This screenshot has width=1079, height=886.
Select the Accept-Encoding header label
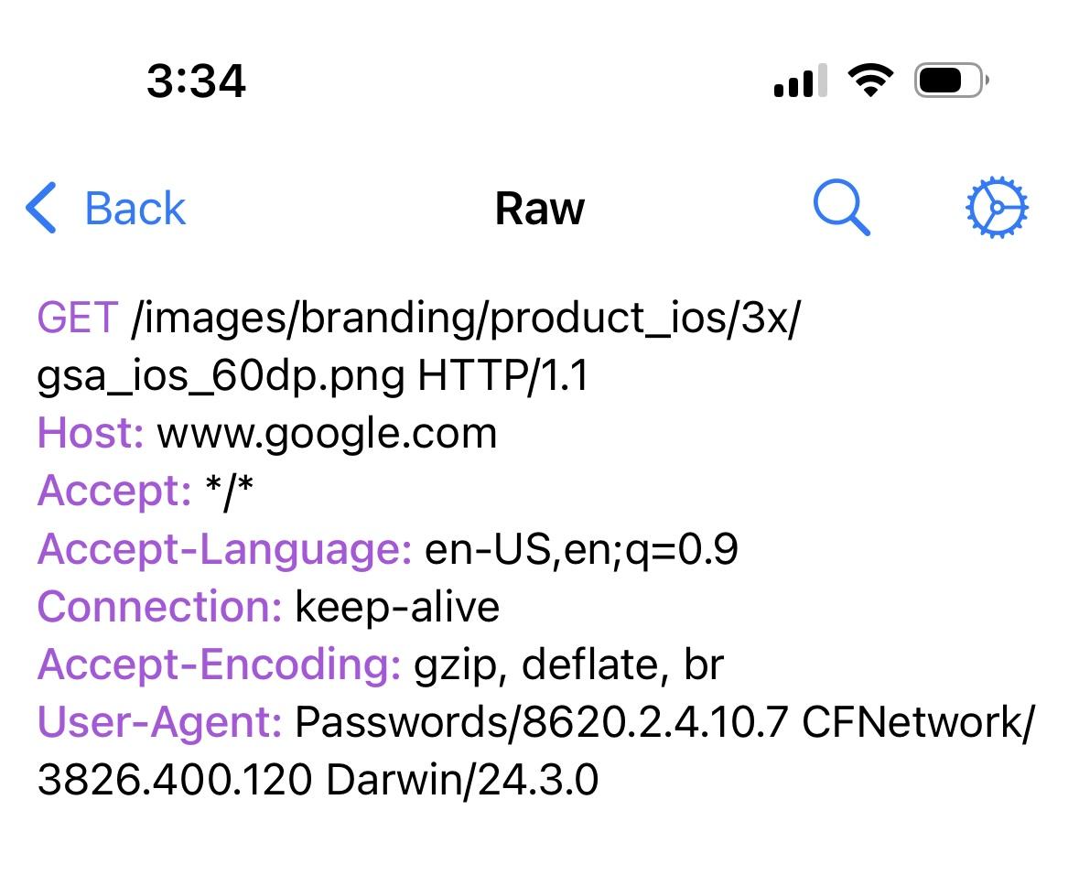[x=220, y=666]
